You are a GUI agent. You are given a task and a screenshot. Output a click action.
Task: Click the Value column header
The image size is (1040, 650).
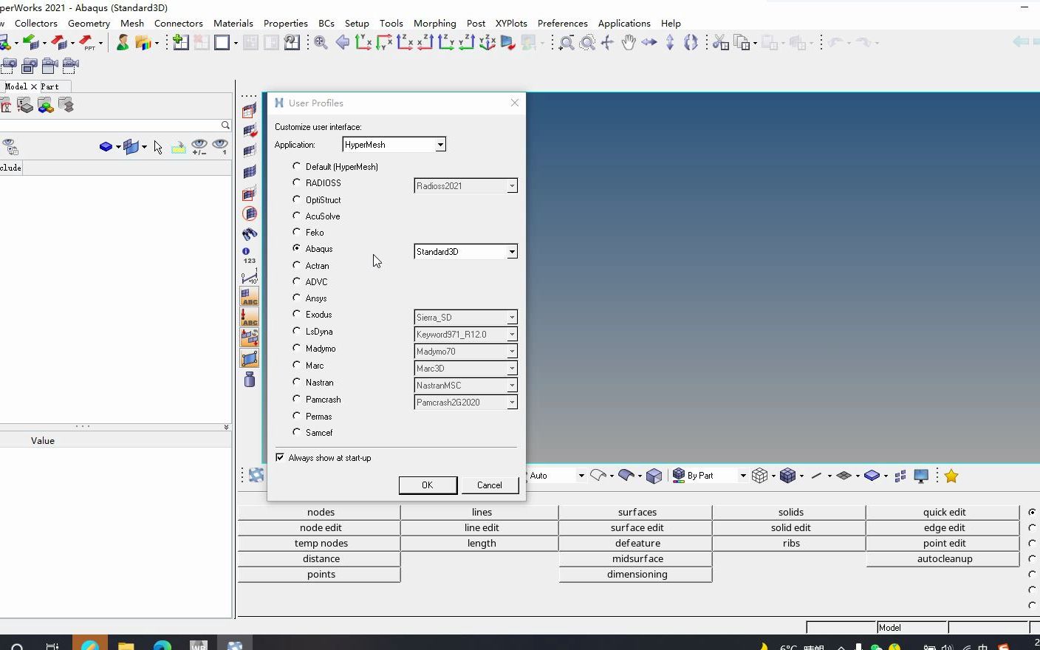click(43, 440)
